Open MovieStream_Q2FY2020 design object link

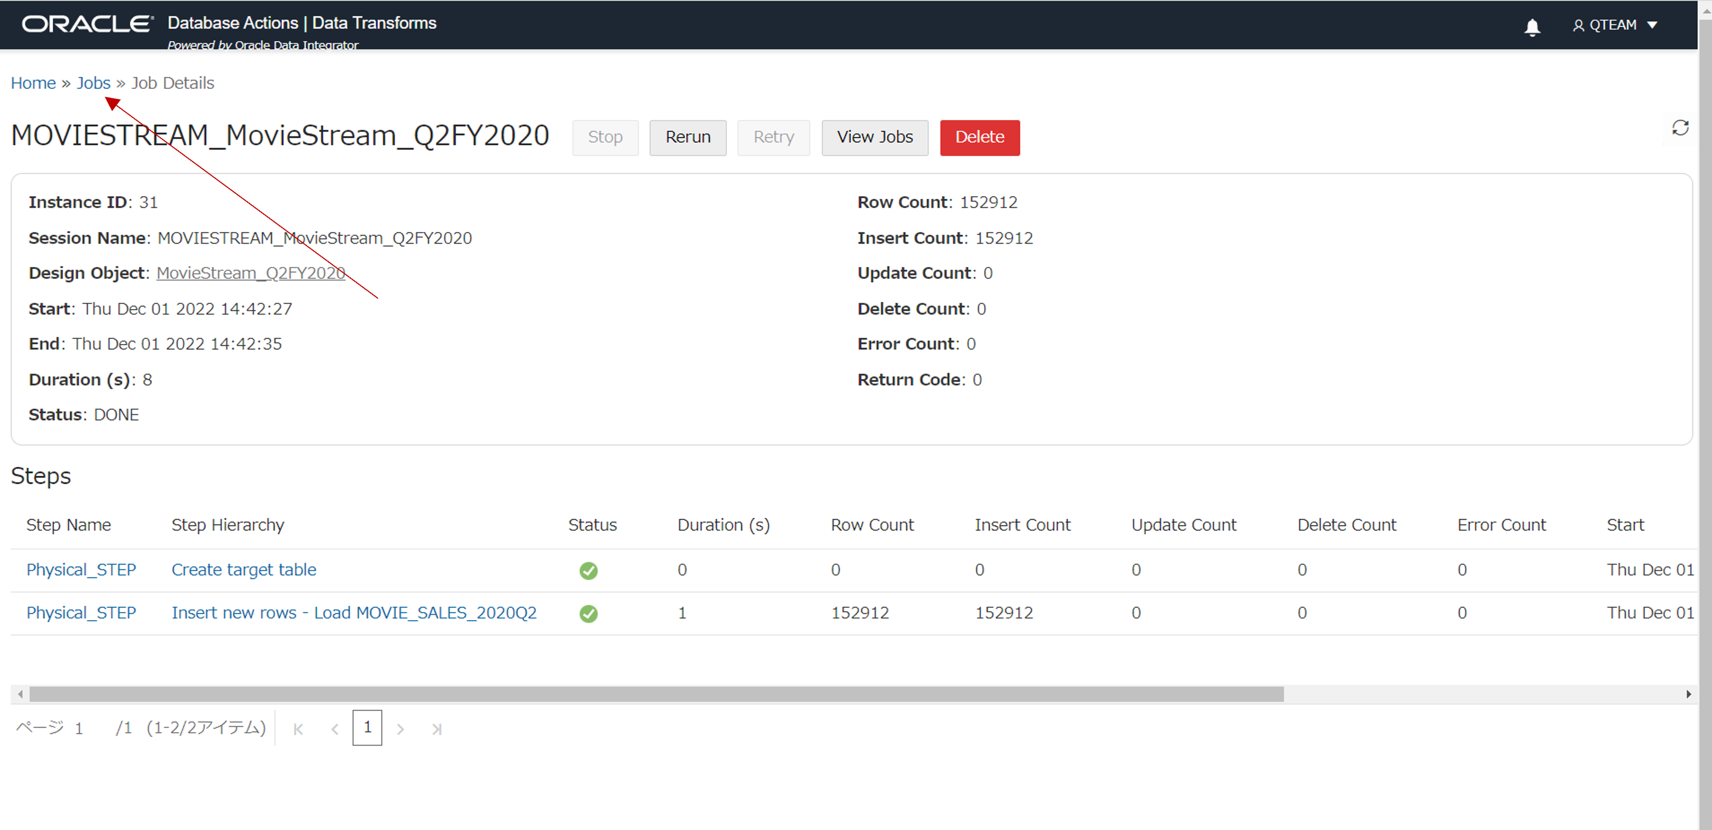(x=251, y=273)
